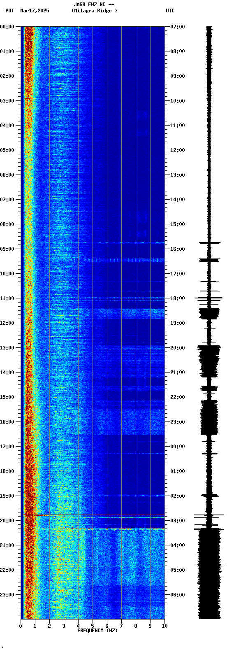Select the 01:00 label on PDT axis
Screen dimensions: 227x652
[7, 51]
